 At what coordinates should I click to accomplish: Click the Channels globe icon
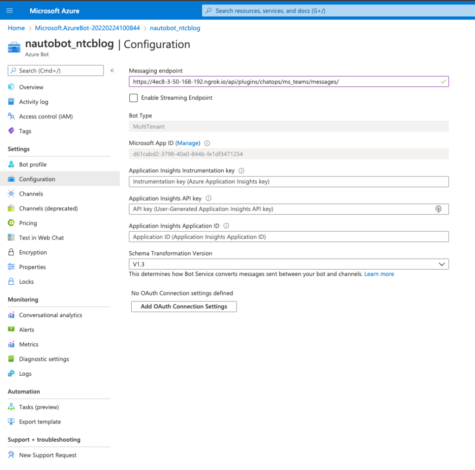pos(11,194)
